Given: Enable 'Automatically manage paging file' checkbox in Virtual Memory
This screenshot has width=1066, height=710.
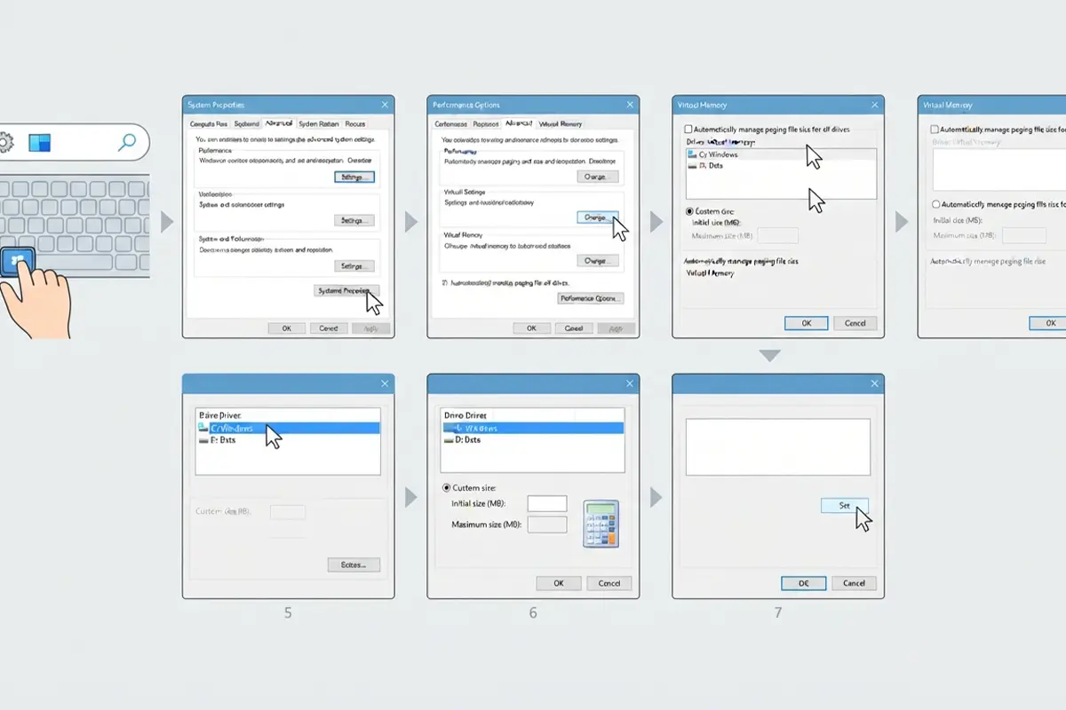Looking at the screenshot, I should click(688, 130).
